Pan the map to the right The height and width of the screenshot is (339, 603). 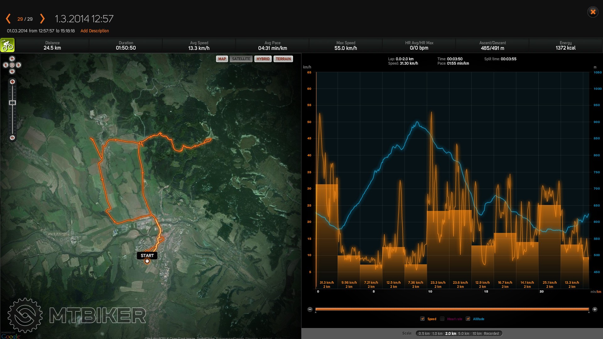coord(19,65)
